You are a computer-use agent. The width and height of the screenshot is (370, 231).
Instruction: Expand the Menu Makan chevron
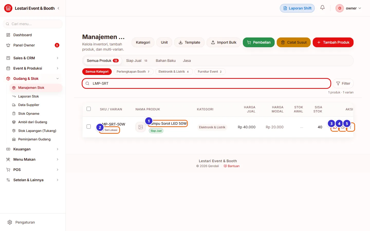(x=58, y=159)
